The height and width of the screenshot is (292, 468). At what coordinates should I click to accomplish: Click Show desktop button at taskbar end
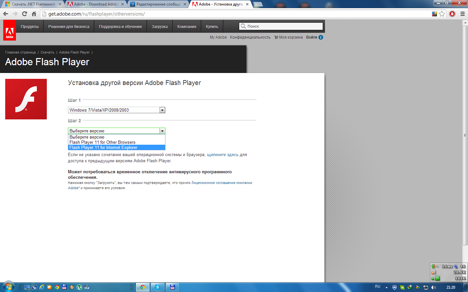[466, 287]
